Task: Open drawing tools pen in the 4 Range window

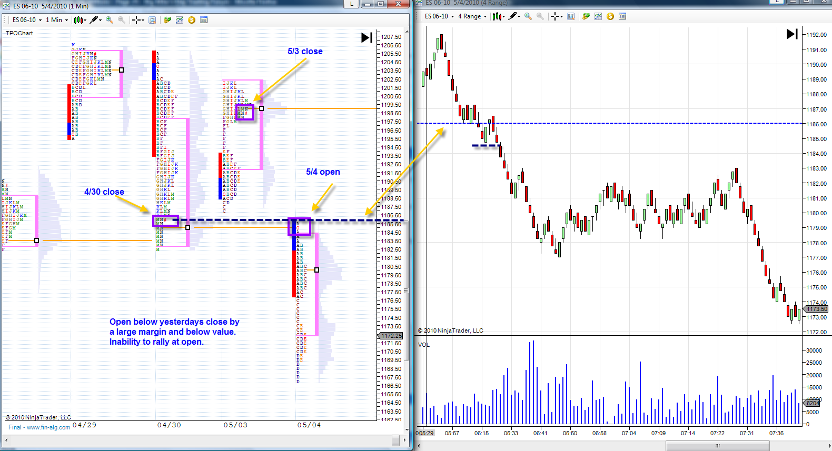Action: tap(512, 16)
